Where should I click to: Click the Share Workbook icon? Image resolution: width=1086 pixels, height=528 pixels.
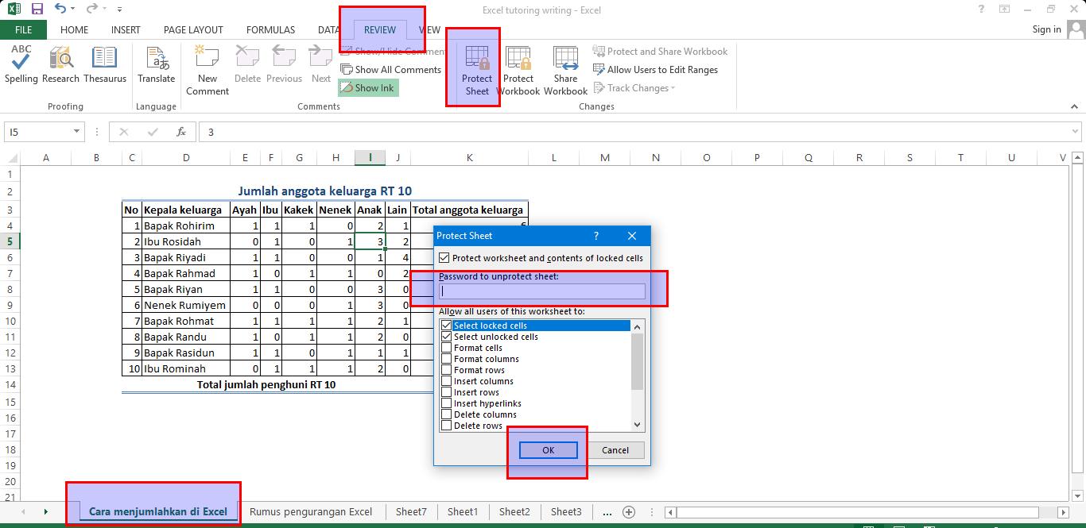coord(565,70)
